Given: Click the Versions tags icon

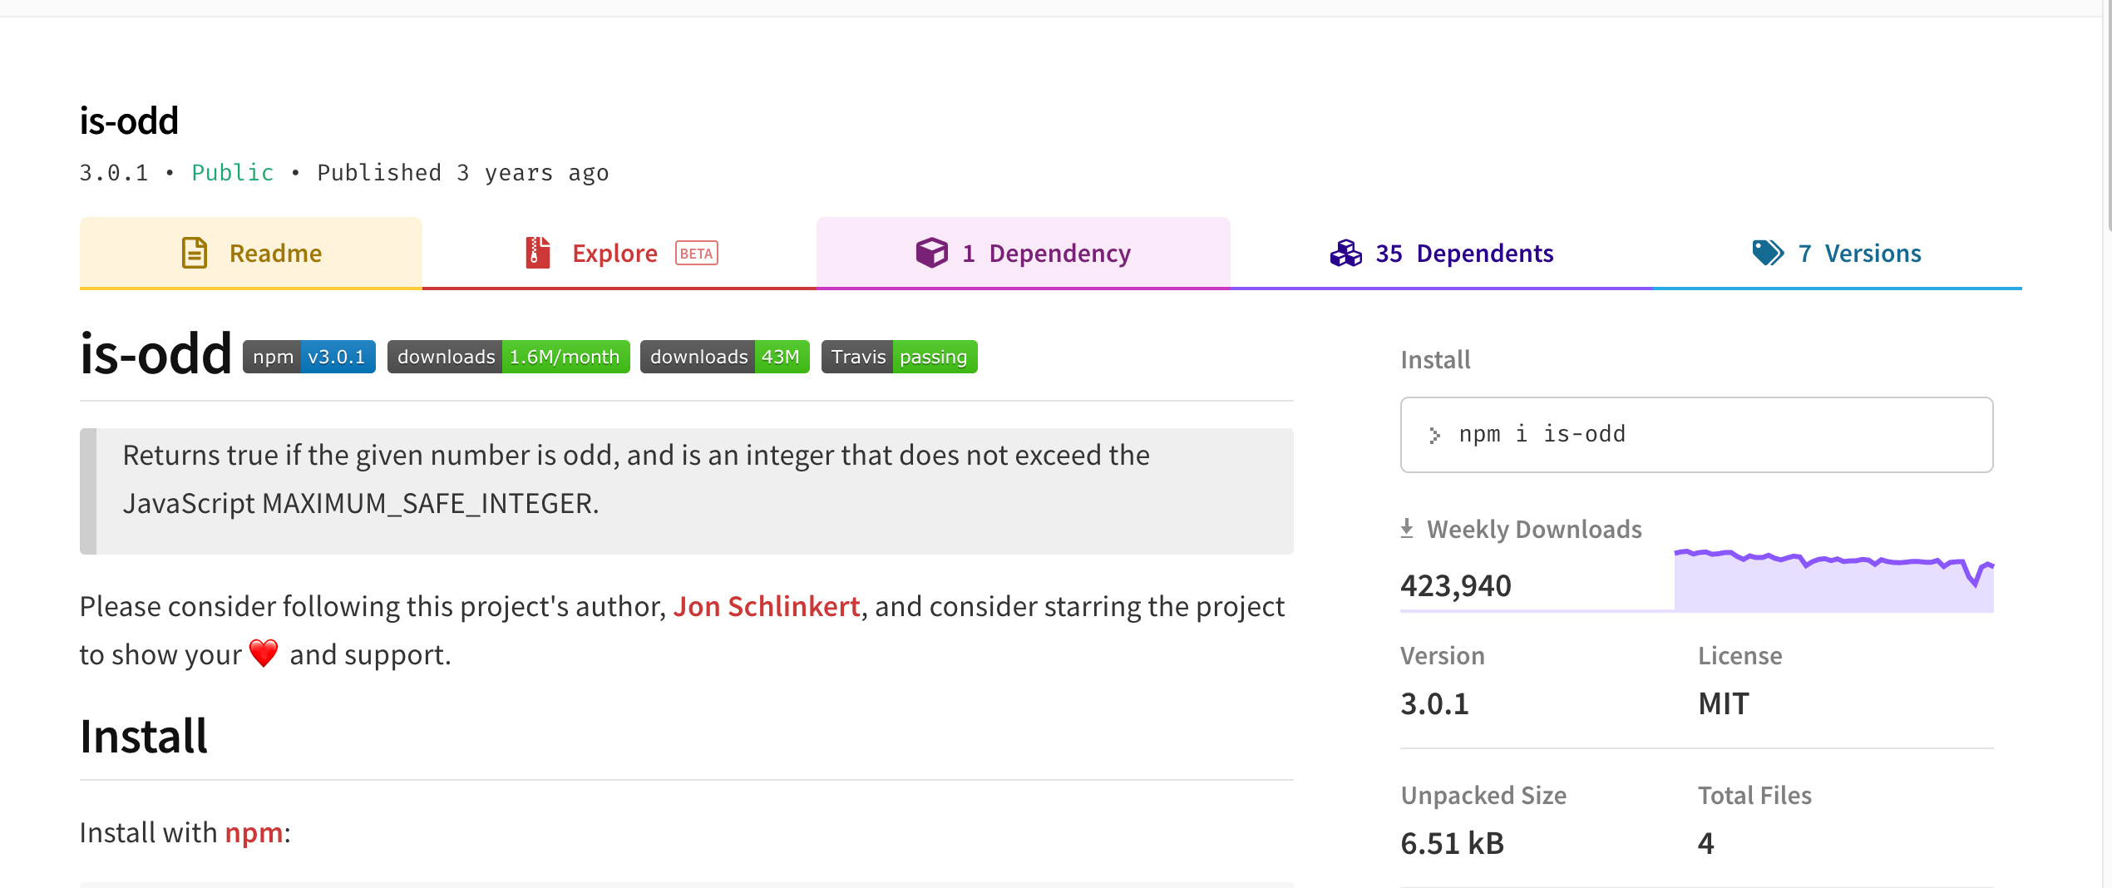Looking at the screenshot, I should tap(1768, 253).
